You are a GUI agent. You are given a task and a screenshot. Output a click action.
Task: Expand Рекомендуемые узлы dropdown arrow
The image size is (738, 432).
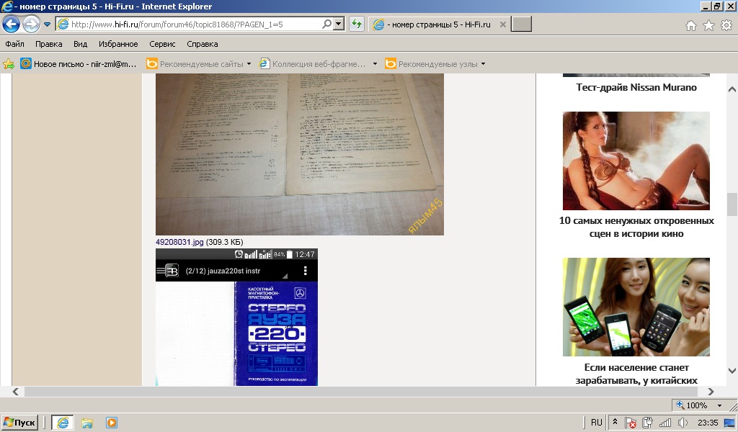click(483, 63)
